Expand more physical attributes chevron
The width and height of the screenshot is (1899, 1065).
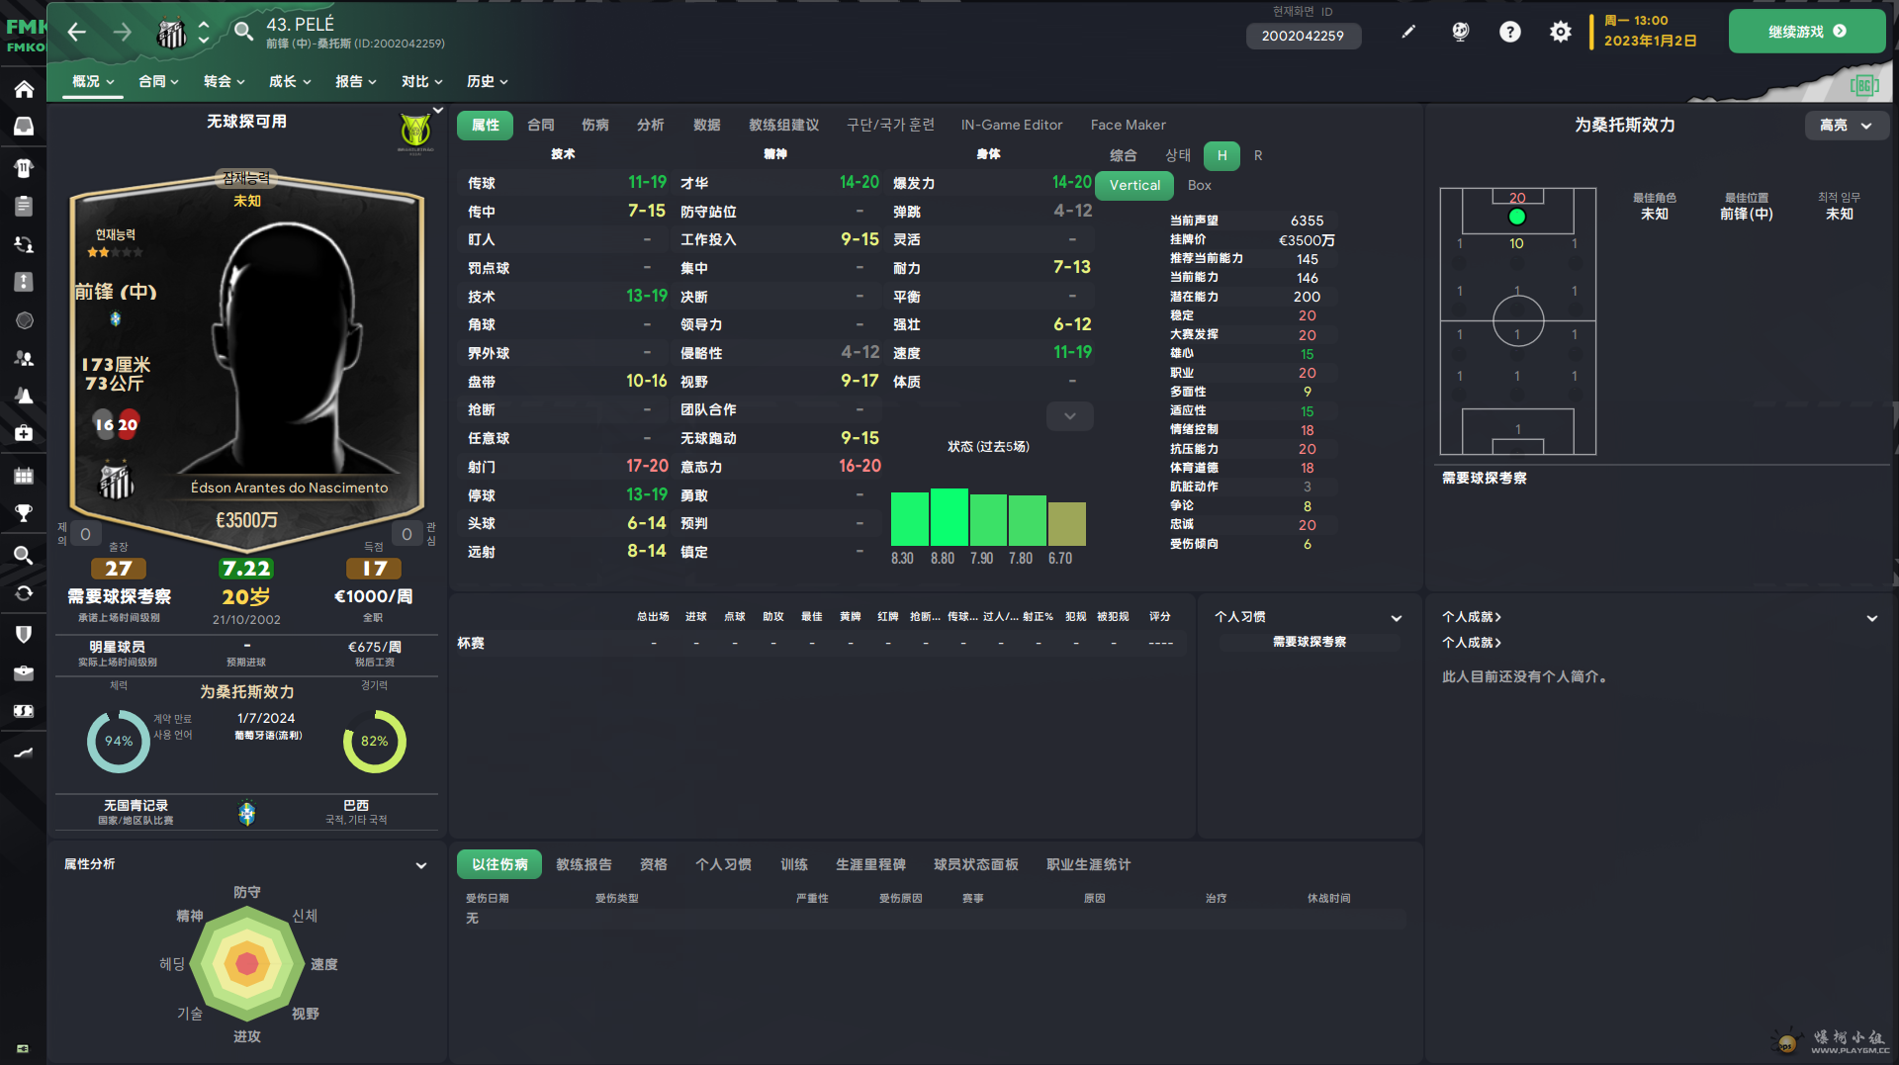(1069, 416)
